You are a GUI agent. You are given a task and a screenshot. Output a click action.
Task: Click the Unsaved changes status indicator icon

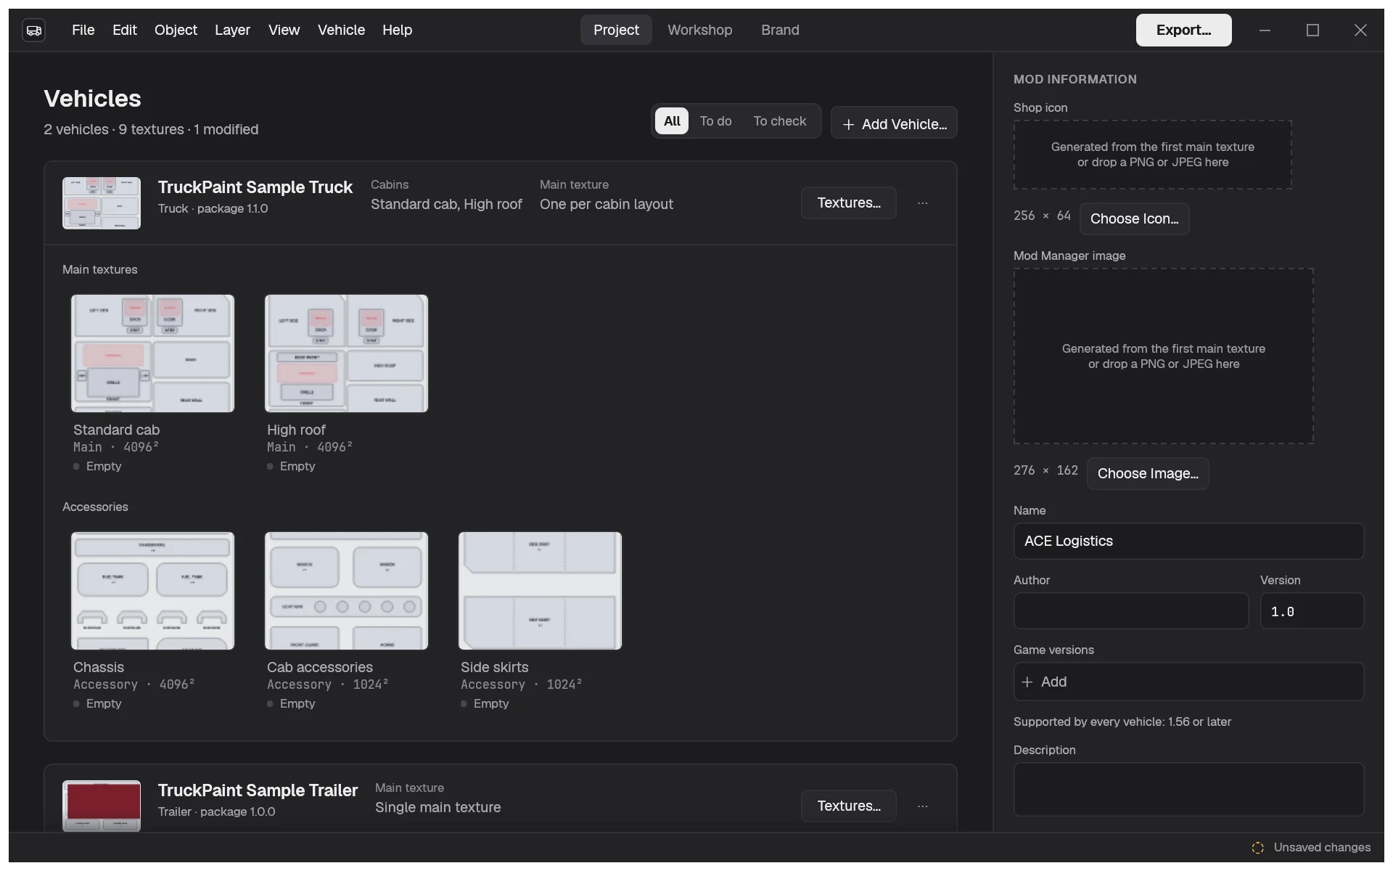pos(1258,848)
